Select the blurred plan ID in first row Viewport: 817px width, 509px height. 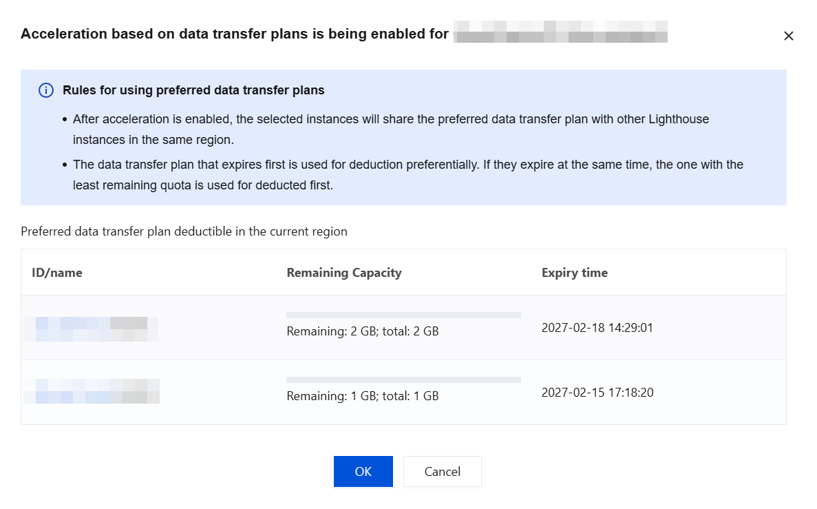click(x=91, y=329)
